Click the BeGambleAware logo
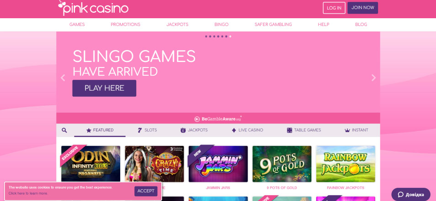This screenshot has height=201, width=436. [218, 119]
